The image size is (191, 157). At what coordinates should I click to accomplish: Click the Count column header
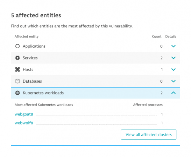(x=157, y=37)
